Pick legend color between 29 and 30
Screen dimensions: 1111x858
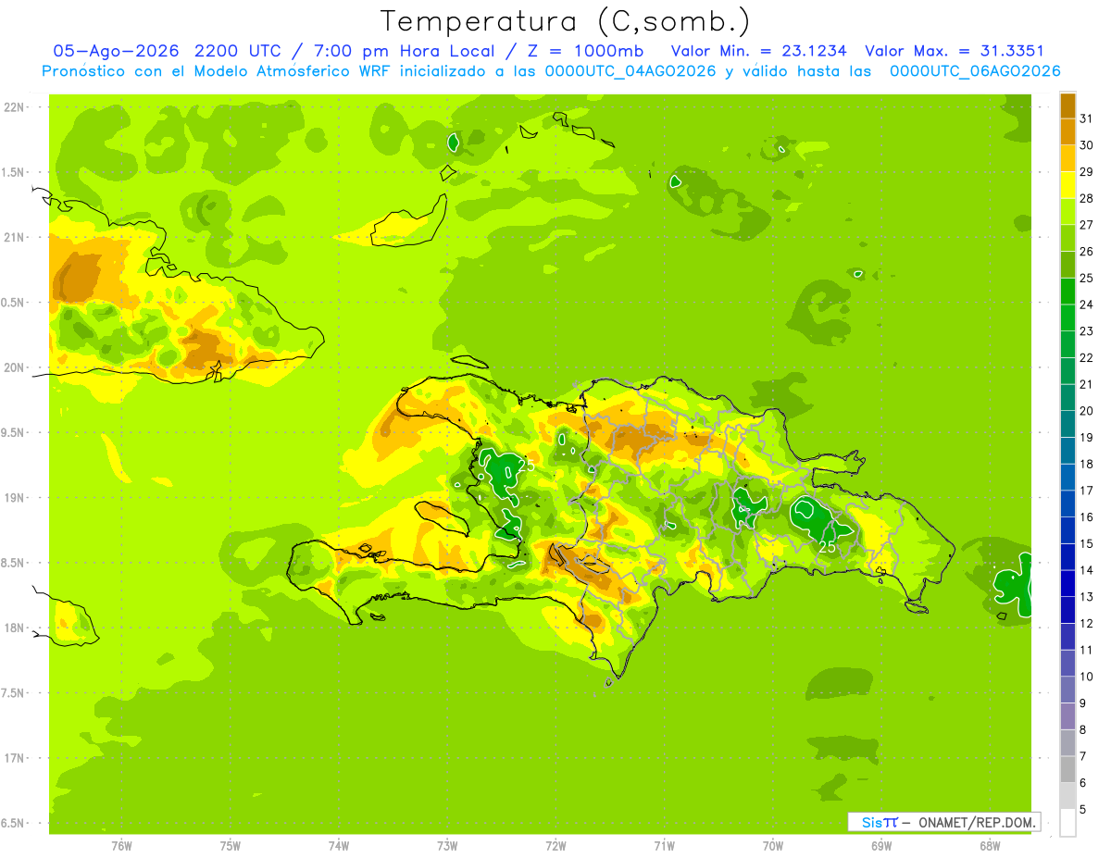1067,158
